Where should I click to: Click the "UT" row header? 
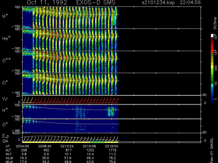click(x=8, y=146)
